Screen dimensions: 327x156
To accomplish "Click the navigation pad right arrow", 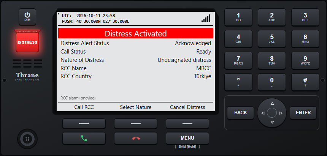I will click(281, 113).
